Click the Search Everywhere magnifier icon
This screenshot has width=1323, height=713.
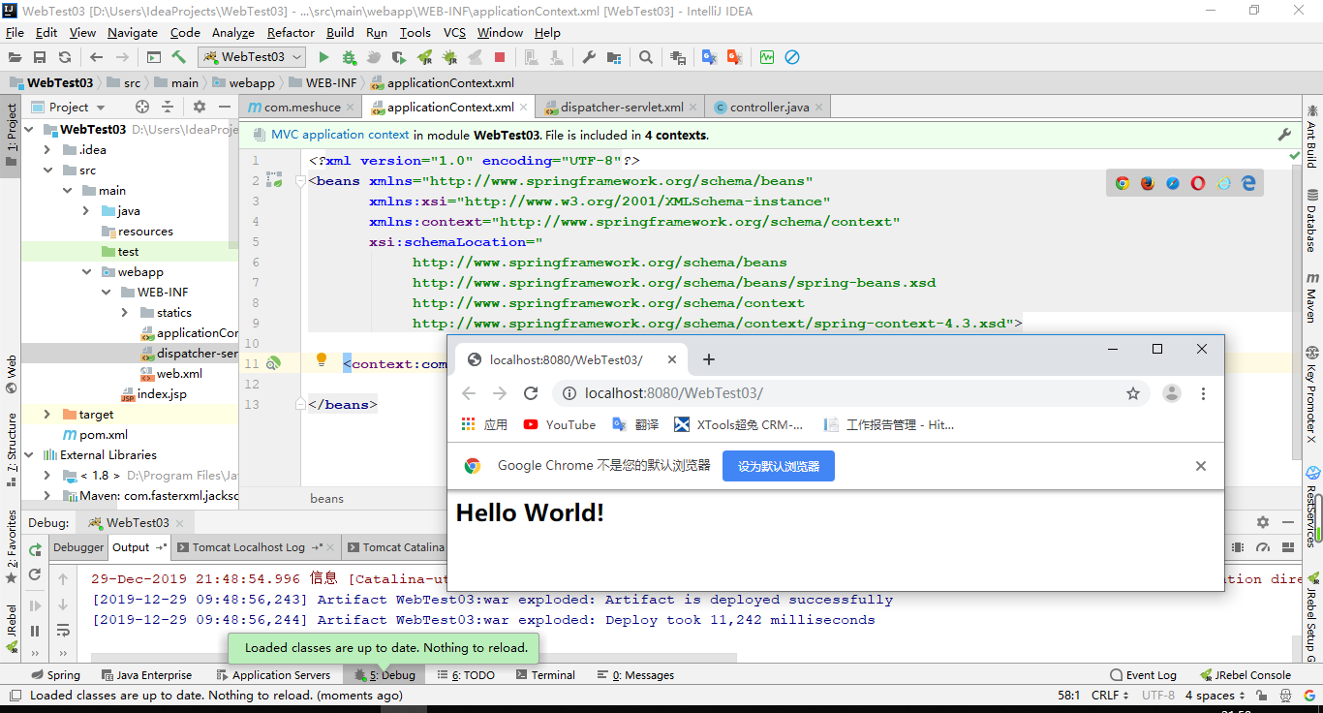pyautogui.click(x=646, y=57)
